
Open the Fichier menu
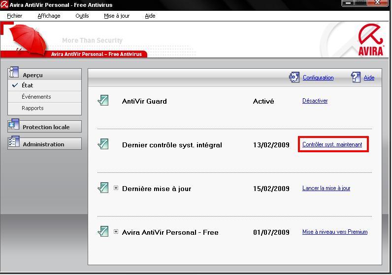click(x=14, y=16)
